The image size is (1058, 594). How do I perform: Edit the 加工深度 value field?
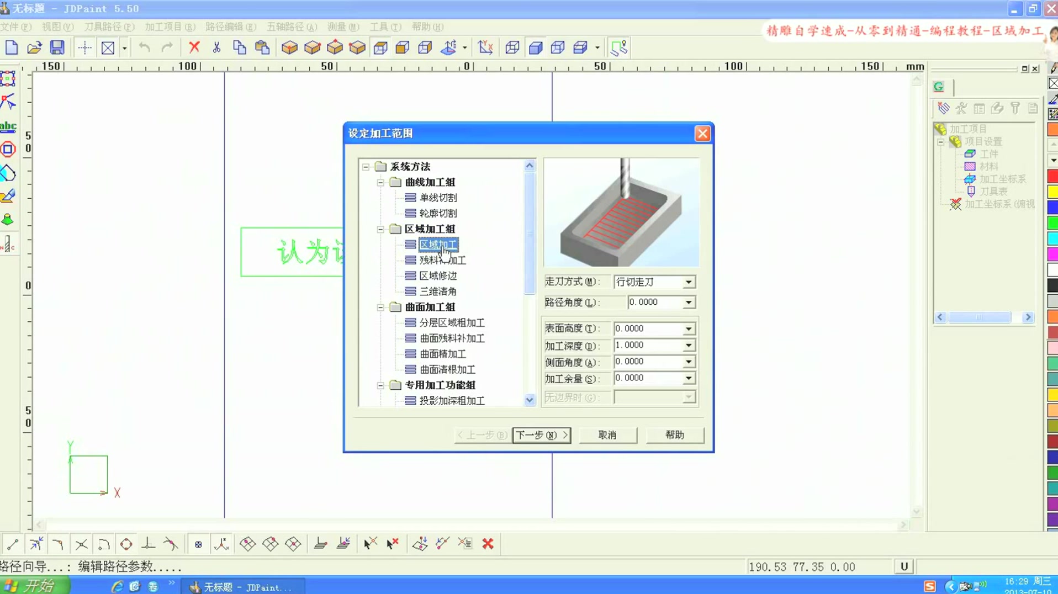click(649, 345)
